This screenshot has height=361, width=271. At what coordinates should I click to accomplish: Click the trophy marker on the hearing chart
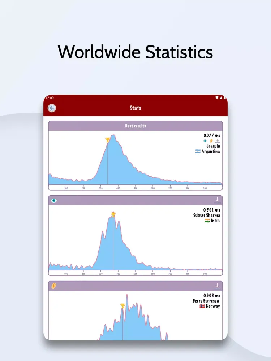(122, 306)
